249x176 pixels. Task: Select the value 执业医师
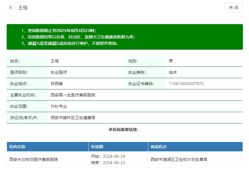coord(59,72)
